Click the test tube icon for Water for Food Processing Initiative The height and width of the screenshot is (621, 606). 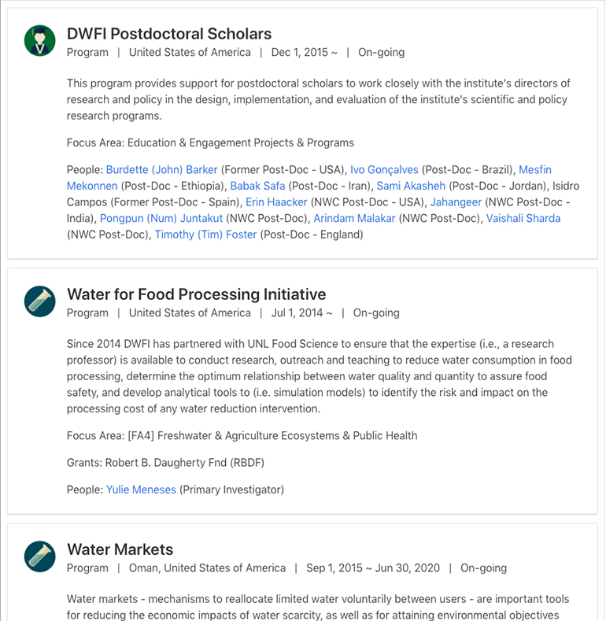pyautogui.click(x=39, y=301)
